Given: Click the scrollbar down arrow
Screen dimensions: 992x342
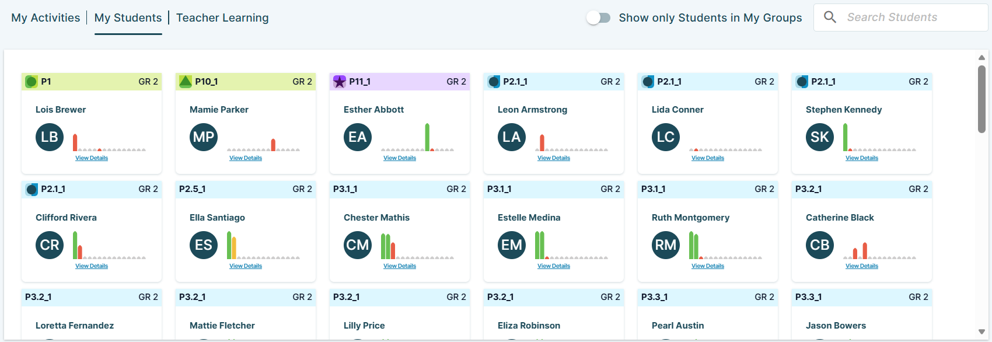Looking at the screenshot, I should 981,332.
